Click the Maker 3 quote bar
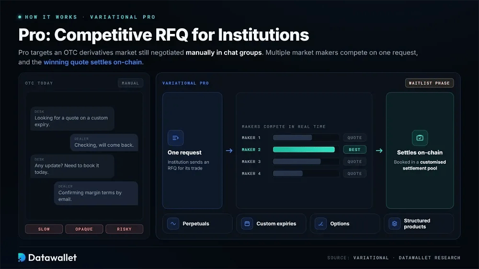Screen dimensions: 479x269 (297, 162)
